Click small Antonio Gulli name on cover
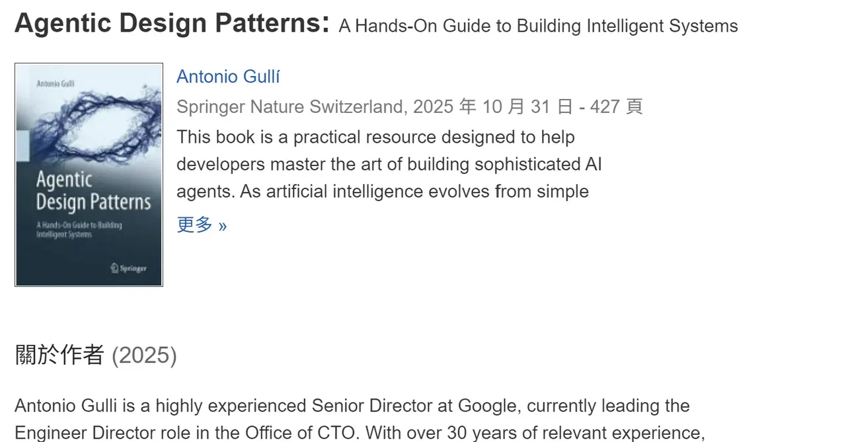 point(55,83)
